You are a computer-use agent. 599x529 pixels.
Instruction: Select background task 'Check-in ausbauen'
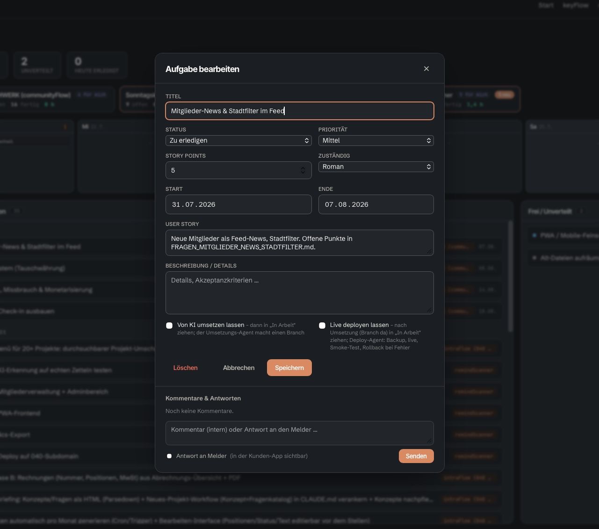(27, 311)
